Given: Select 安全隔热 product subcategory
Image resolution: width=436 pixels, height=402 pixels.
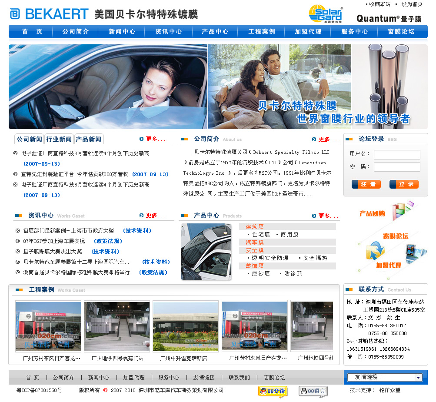Looking at the screenshot, I should [315, 258].
